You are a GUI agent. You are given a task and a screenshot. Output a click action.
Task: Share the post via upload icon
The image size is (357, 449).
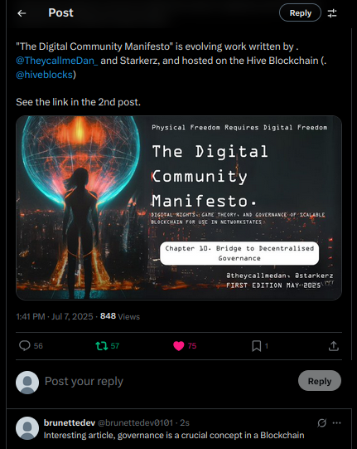point(334,346)
